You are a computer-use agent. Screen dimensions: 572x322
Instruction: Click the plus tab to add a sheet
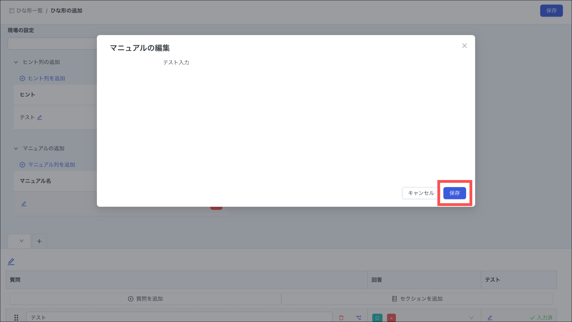tap(39, 241)
